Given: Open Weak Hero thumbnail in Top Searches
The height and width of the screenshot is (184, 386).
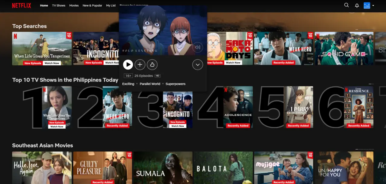Looking at the screenshot, I should pos(283,48).
